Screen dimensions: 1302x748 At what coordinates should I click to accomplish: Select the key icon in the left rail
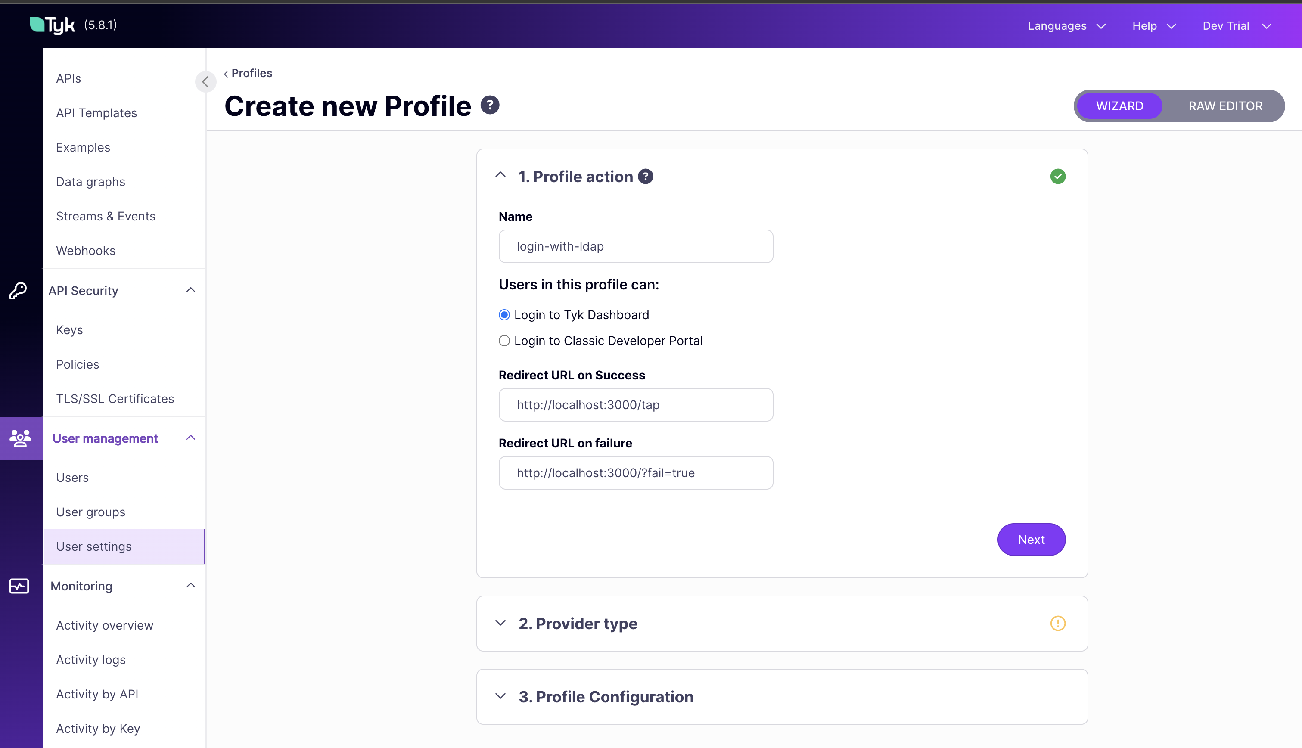pyautogui.click(x=19, y=291)
